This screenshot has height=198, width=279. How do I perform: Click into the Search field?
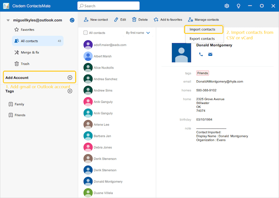(x=108, y=6)
